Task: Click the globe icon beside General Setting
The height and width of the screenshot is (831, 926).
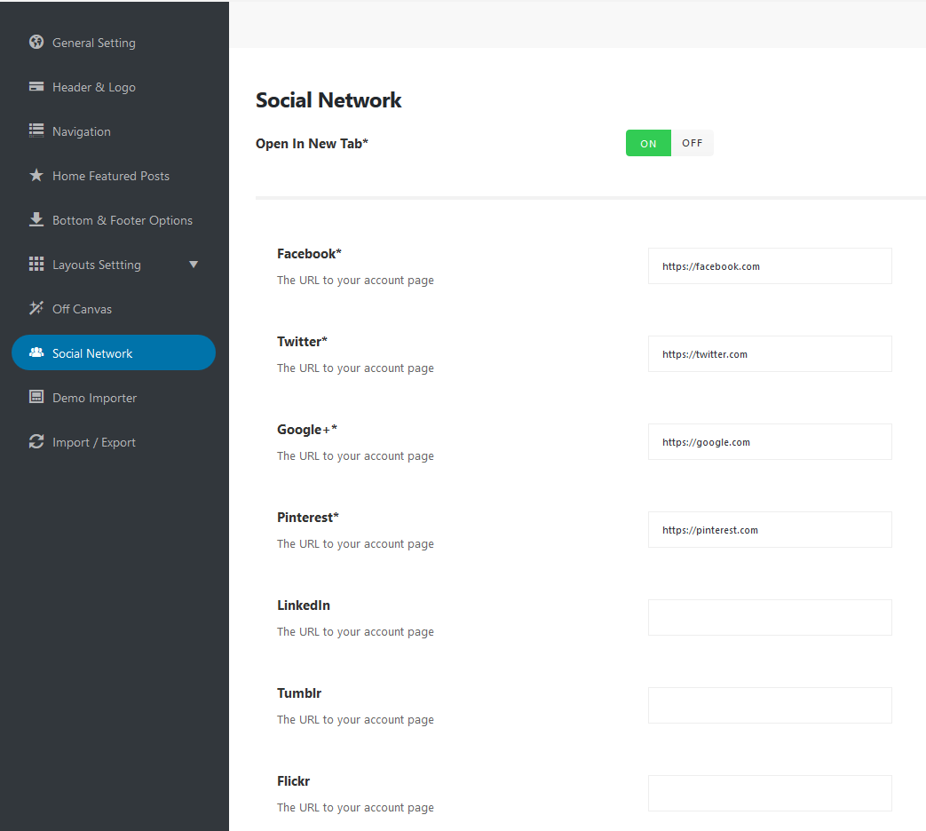Action: [36, 42]
